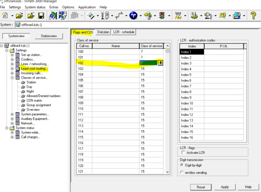The width and height of the screenshot is (261, 192).
Task: Click the New file toolbar icon
Action: 5,15
